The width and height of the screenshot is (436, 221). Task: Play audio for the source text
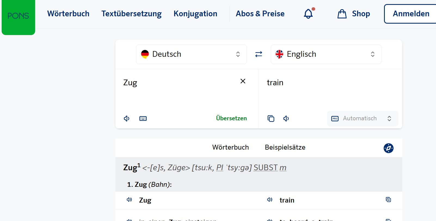point(127,118)
